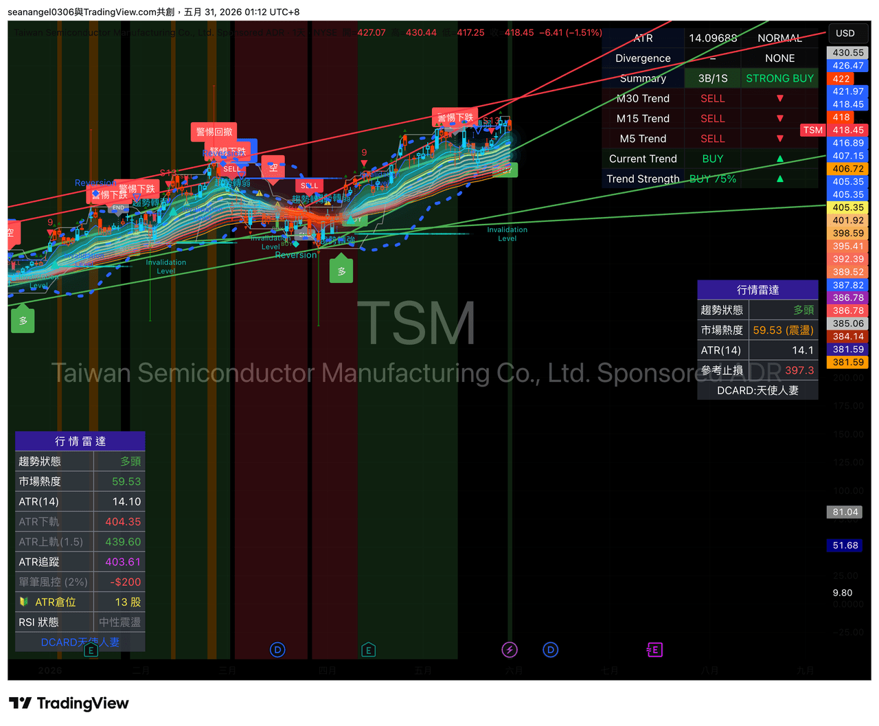Viewport: 879px width, 726px height.
Task: Click the 六月 label on the time axis
Action: point(514,670)
